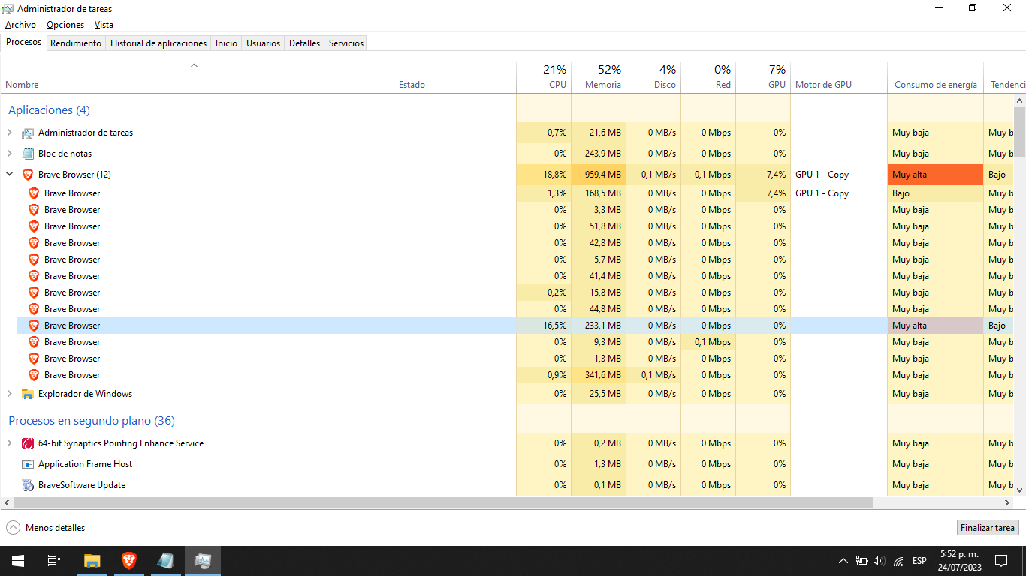Click Brave icon in row with 341,6 MB

point(34,375)
